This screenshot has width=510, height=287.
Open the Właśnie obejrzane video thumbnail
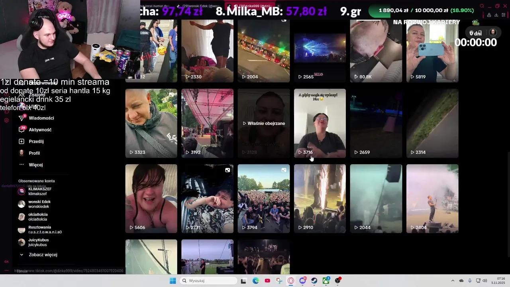[263, 123]
